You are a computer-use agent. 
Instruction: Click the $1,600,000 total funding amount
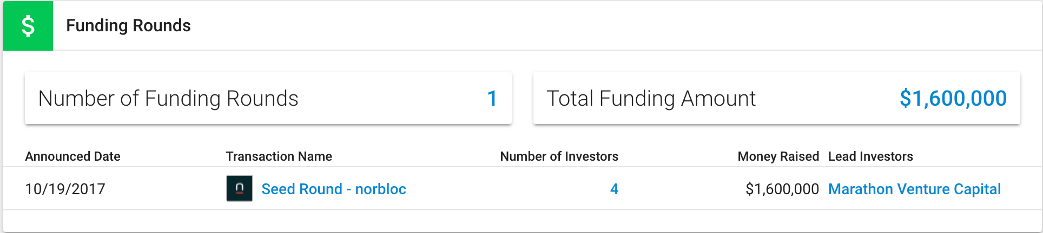953,98
